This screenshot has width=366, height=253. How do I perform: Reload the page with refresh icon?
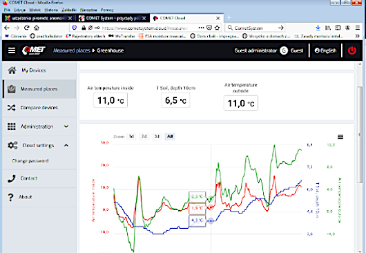coord(27,28)
